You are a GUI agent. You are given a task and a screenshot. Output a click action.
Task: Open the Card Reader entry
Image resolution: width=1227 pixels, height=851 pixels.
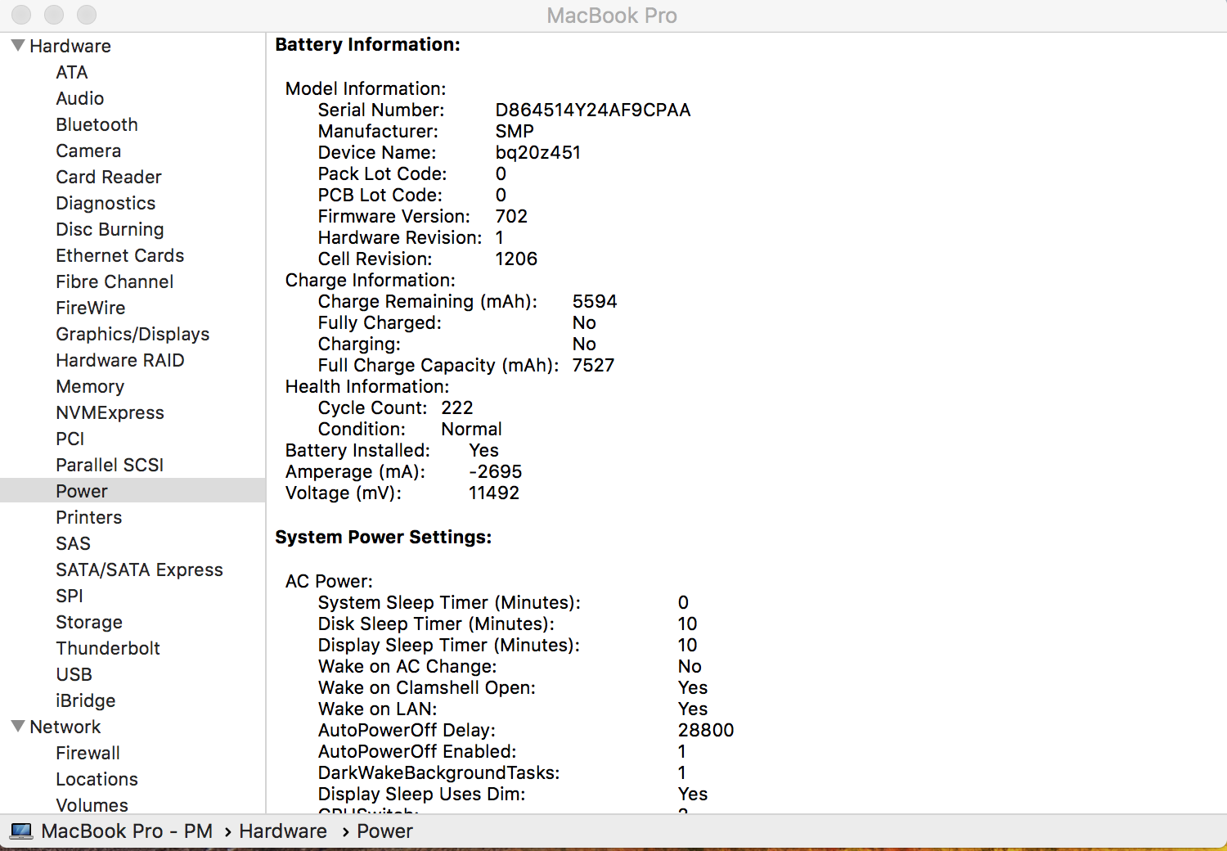109,177
